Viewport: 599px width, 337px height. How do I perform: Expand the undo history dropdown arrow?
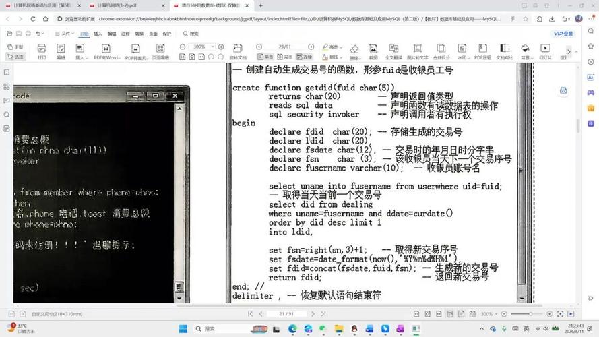pos(43,34)
